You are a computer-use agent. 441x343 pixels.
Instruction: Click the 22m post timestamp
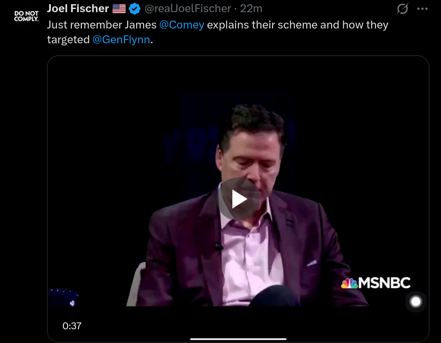click(x=251, y=9)
